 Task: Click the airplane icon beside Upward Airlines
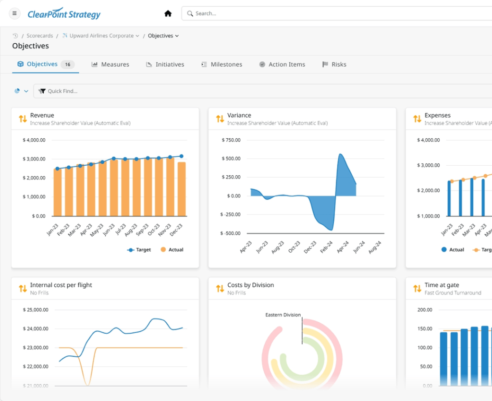pyautogui.click(x=65, y=36)
